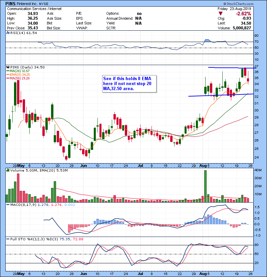Click the Open value 34.93
This screenshot has height=277, width=267.
click(x=33, y=14)
